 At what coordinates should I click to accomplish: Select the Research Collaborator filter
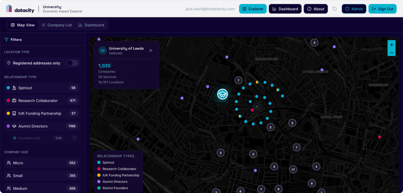click(41, 101)
